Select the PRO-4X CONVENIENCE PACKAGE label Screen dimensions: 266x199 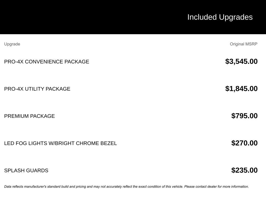(46, 62)
